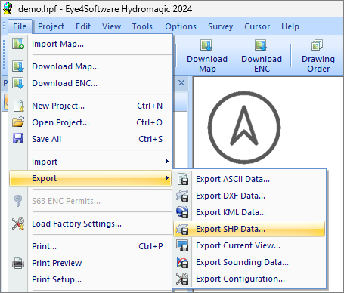344x293 pixels.
Task: Click the Download ENC toolbar button
Action: pyautogui.click(x=262, y=56)
